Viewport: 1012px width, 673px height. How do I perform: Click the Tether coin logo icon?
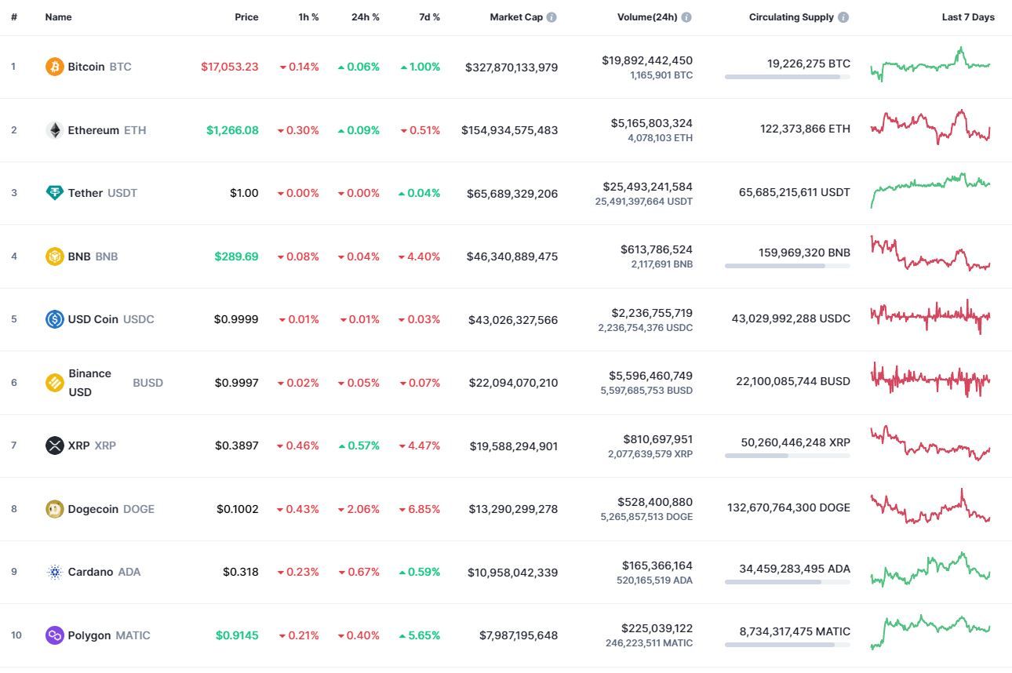[54, 193]
